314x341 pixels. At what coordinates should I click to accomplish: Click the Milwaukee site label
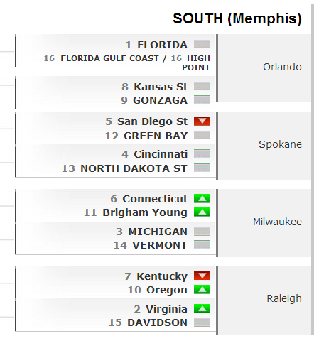(x=277, y=222)
